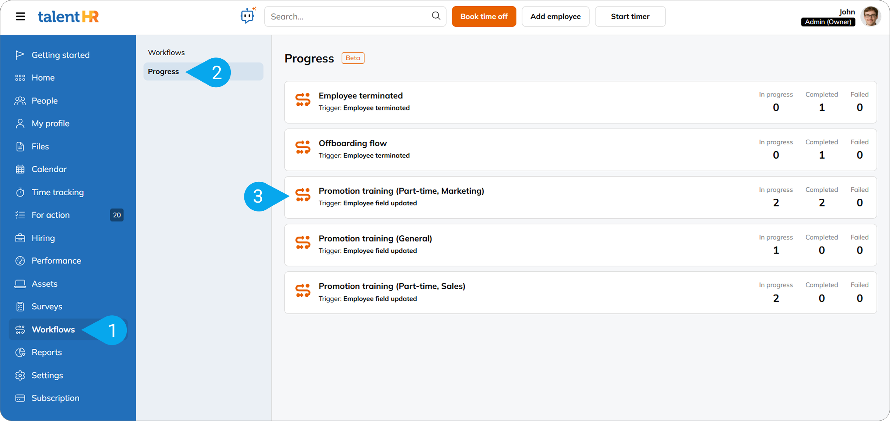This screenshot has width=890, height=421.
Task: Click In progress count for Marketing training
Action: (x=776, y=203)
